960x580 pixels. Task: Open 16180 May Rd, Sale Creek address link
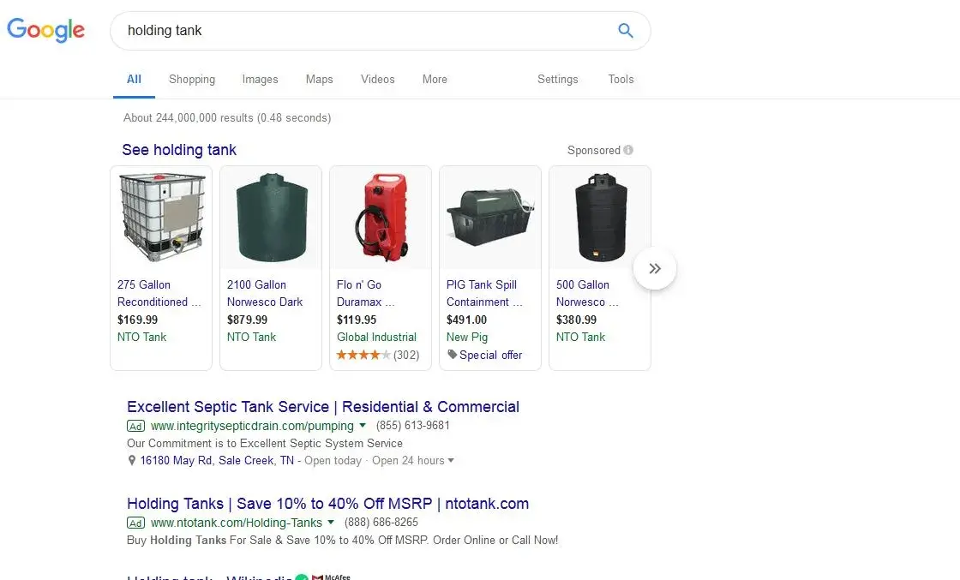click(217, 460)
